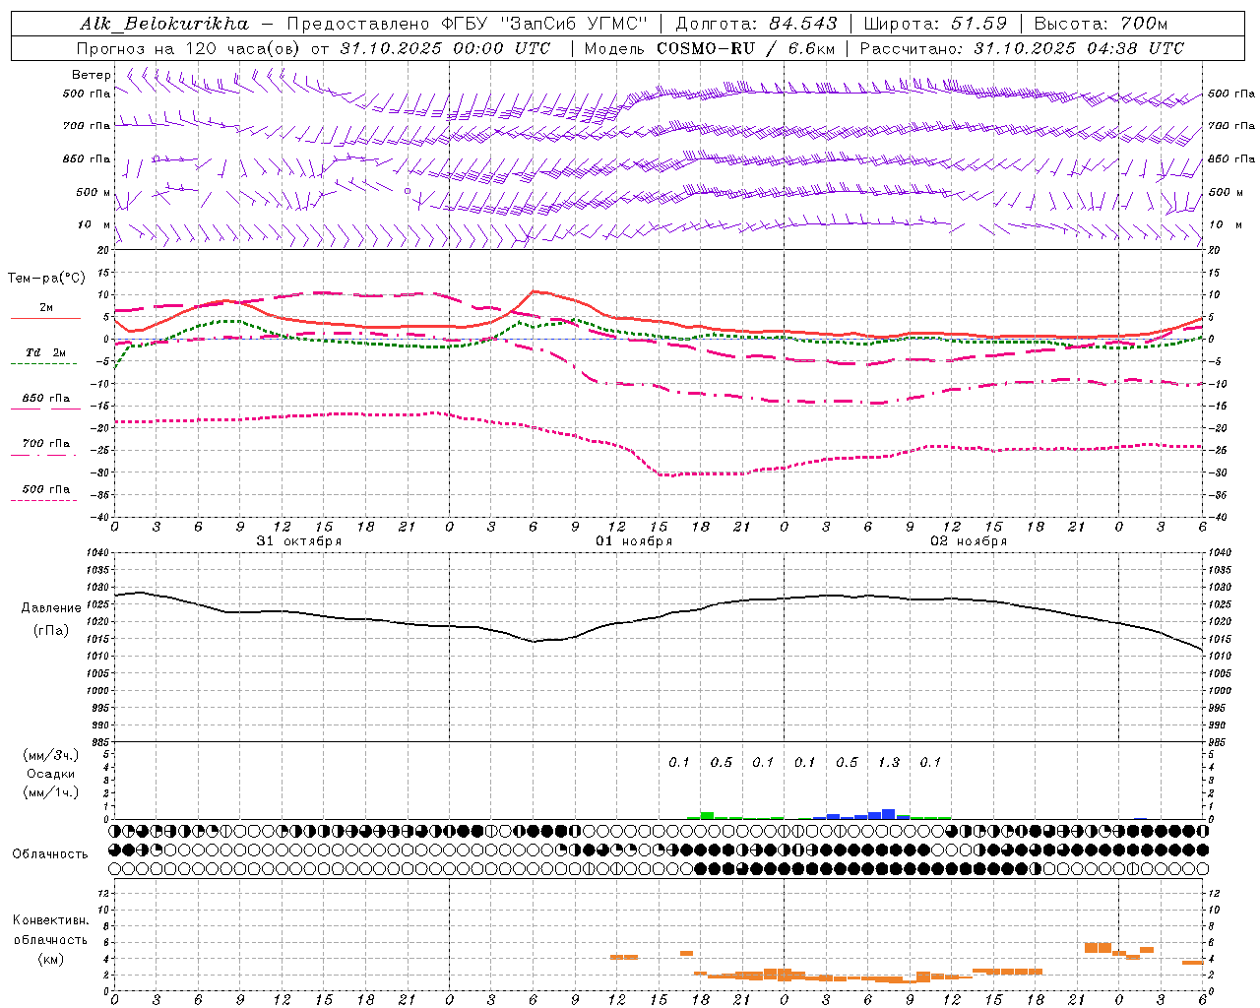Select the elevation text Высота: 700м
This screenshot has height=1008, width=1260.
click(1103, 24)
